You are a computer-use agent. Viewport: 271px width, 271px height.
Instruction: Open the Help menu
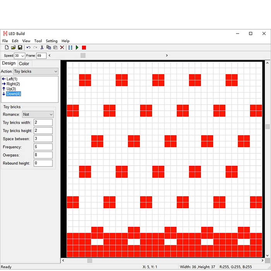(65, 41)
